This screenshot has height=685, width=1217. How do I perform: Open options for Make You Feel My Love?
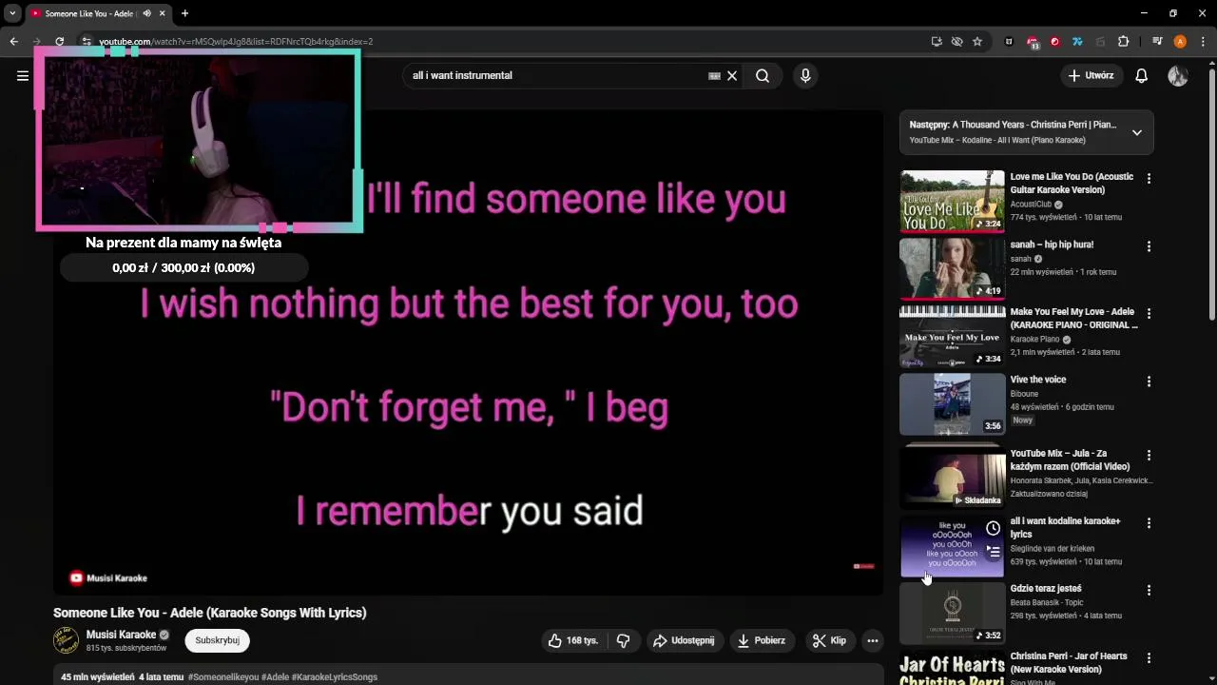(x=1149, y=314)
